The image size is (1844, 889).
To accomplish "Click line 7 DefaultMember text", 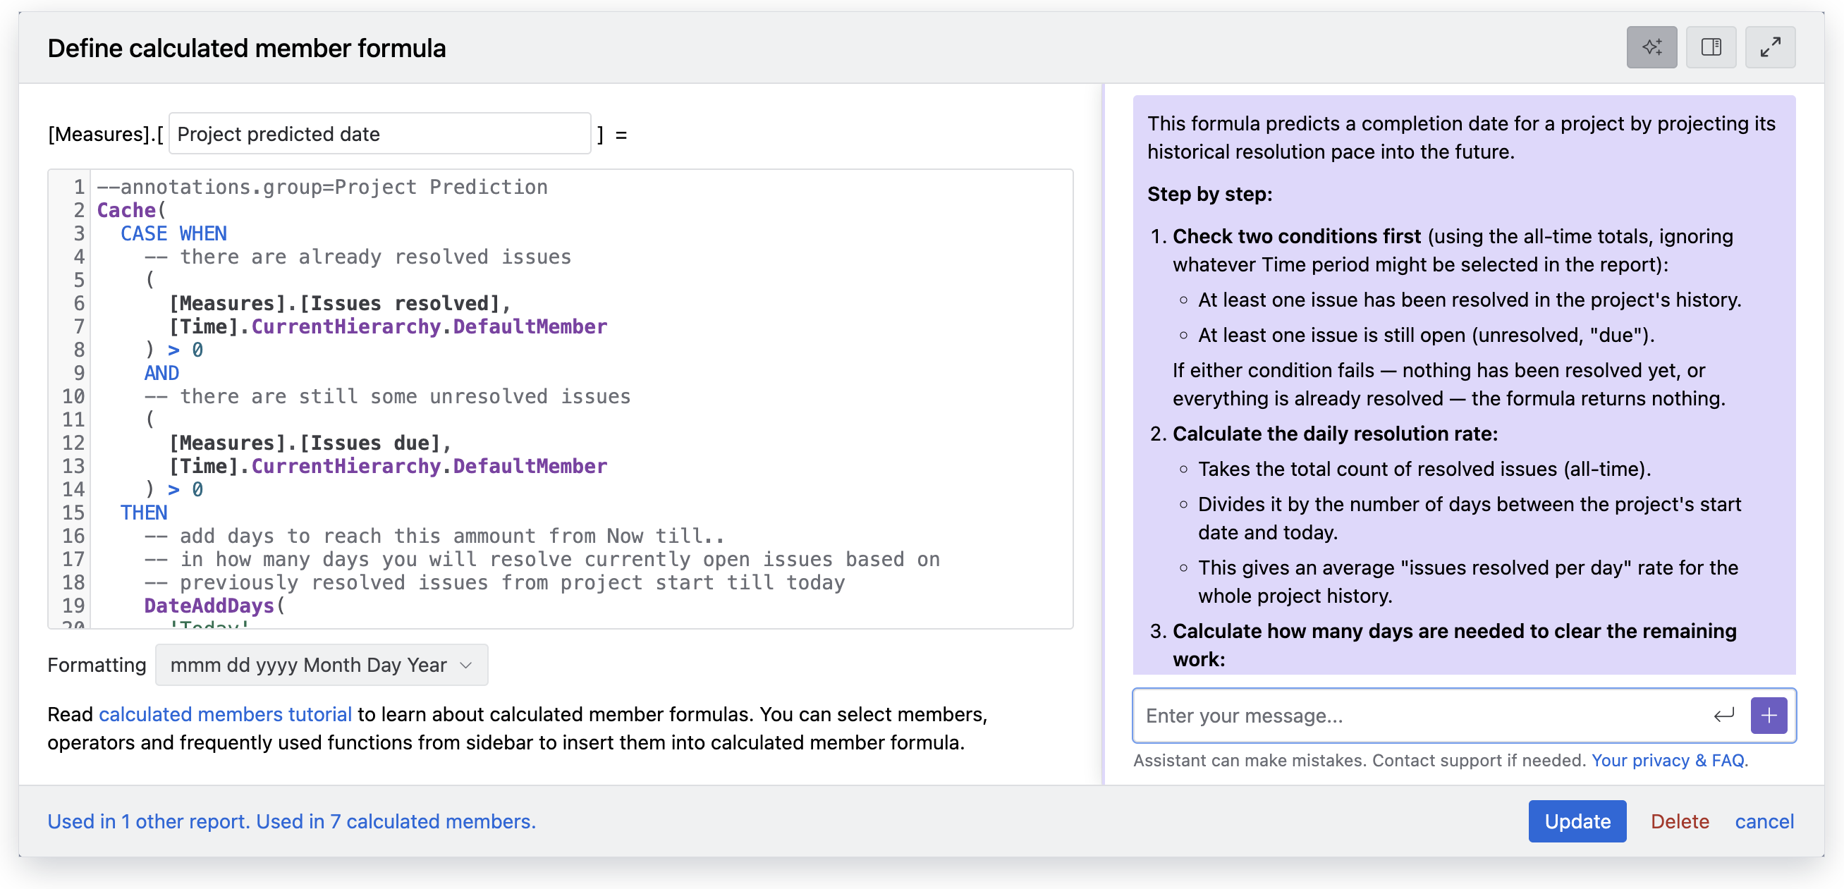I will [x=530, y=326].
